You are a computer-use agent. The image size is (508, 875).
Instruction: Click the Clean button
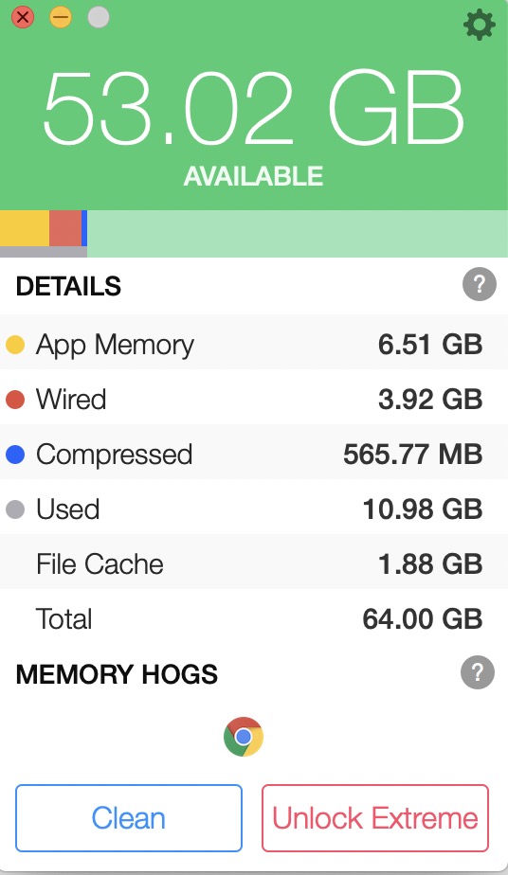pos(129,818)
